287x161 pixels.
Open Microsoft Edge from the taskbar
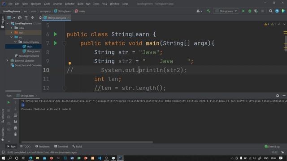point(31,158)
